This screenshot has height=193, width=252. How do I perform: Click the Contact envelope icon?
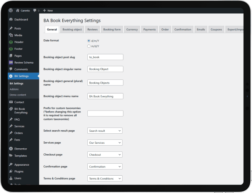[11, 102]
